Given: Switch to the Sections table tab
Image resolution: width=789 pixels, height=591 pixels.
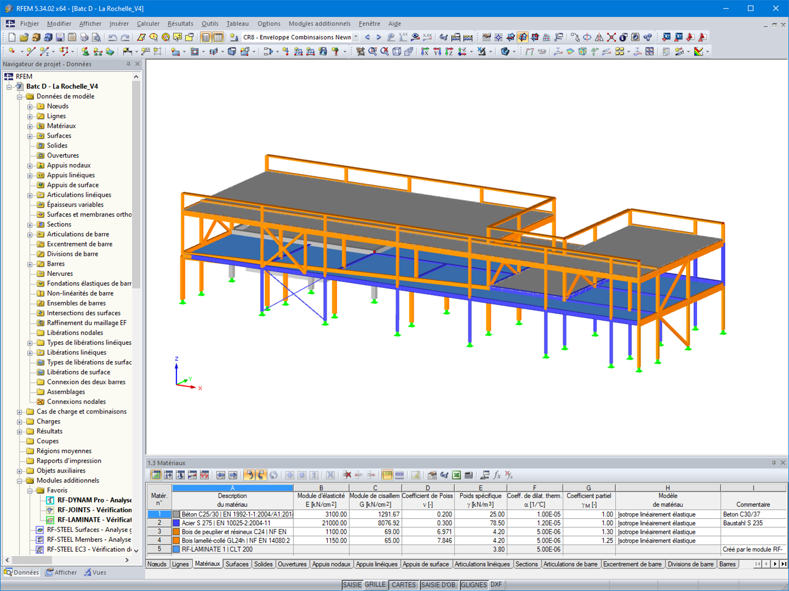Looking at the screenshot, I should [x=526, y=564].
